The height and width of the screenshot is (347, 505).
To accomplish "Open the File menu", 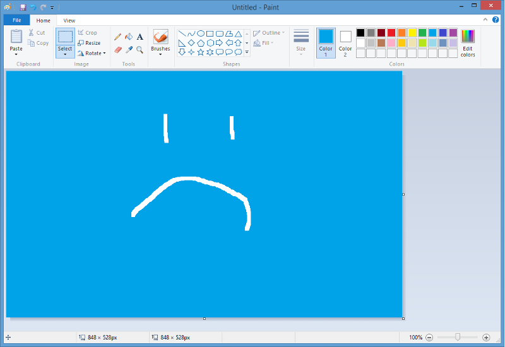I will pyautogui.click(x=17, y=20).
